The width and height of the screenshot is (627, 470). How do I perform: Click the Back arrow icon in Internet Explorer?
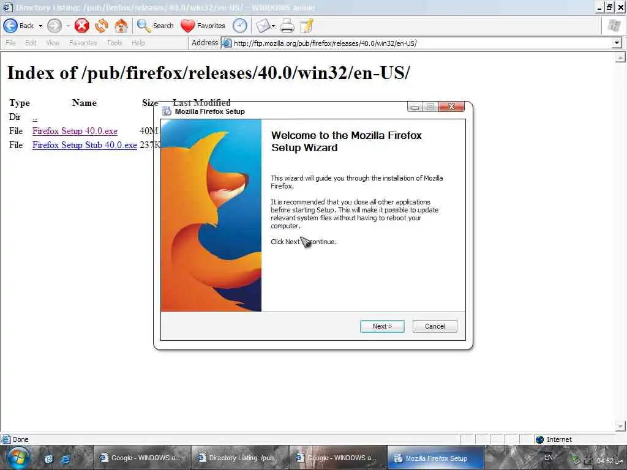(x=10, y=26)
